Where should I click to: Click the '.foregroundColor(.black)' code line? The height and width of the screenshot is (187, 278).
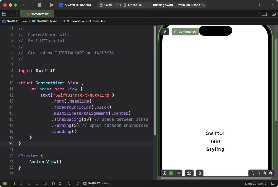coord(81,107)
